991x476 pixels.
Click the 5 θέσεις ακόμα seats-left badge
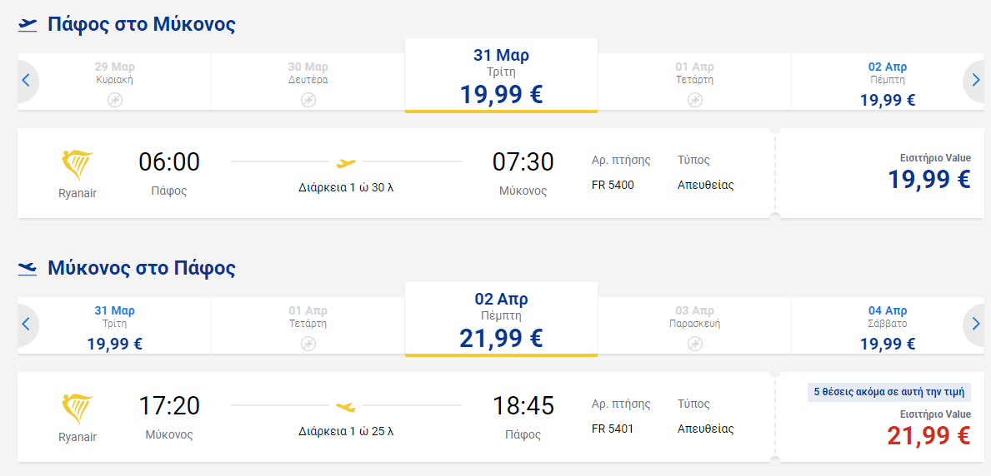click(x=889, y=392)
